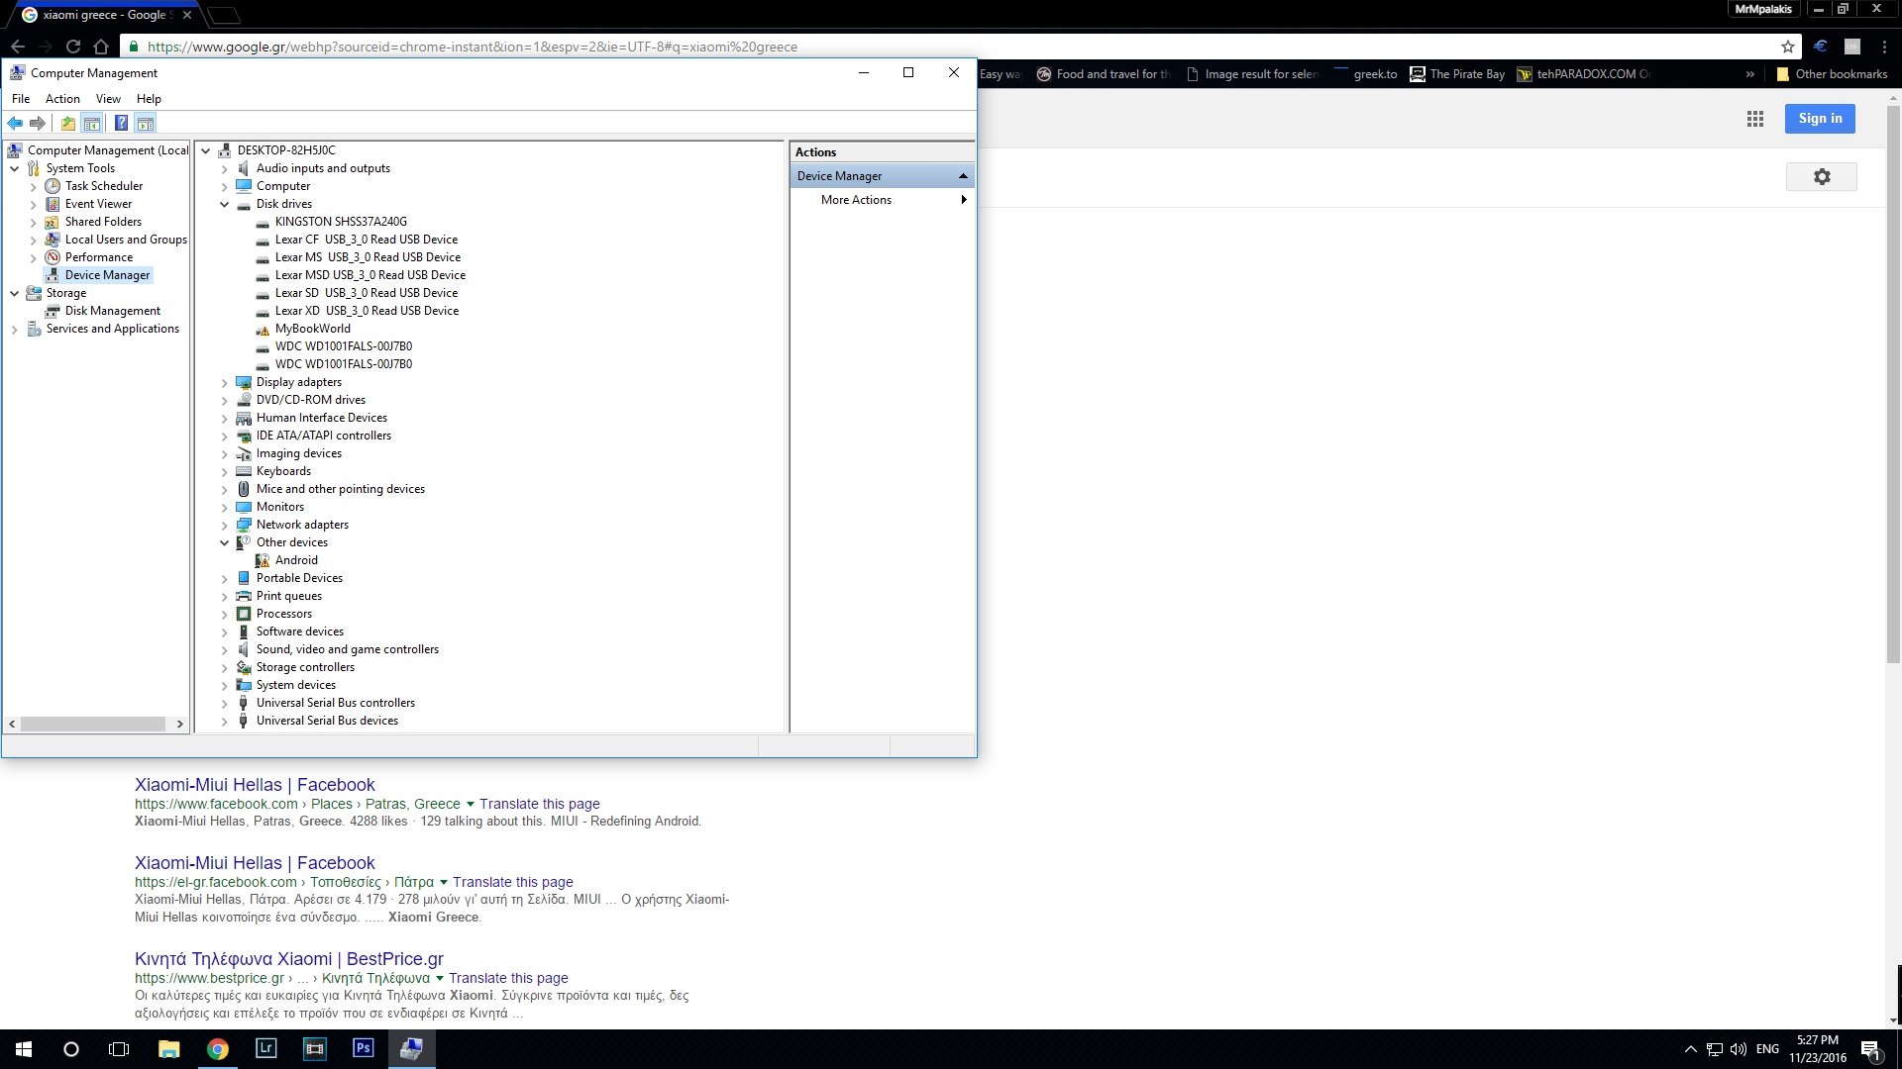Bookmark this page with the star icon
Viewport: 1902px width, 1069px height.
click(x=1787, y=47)
